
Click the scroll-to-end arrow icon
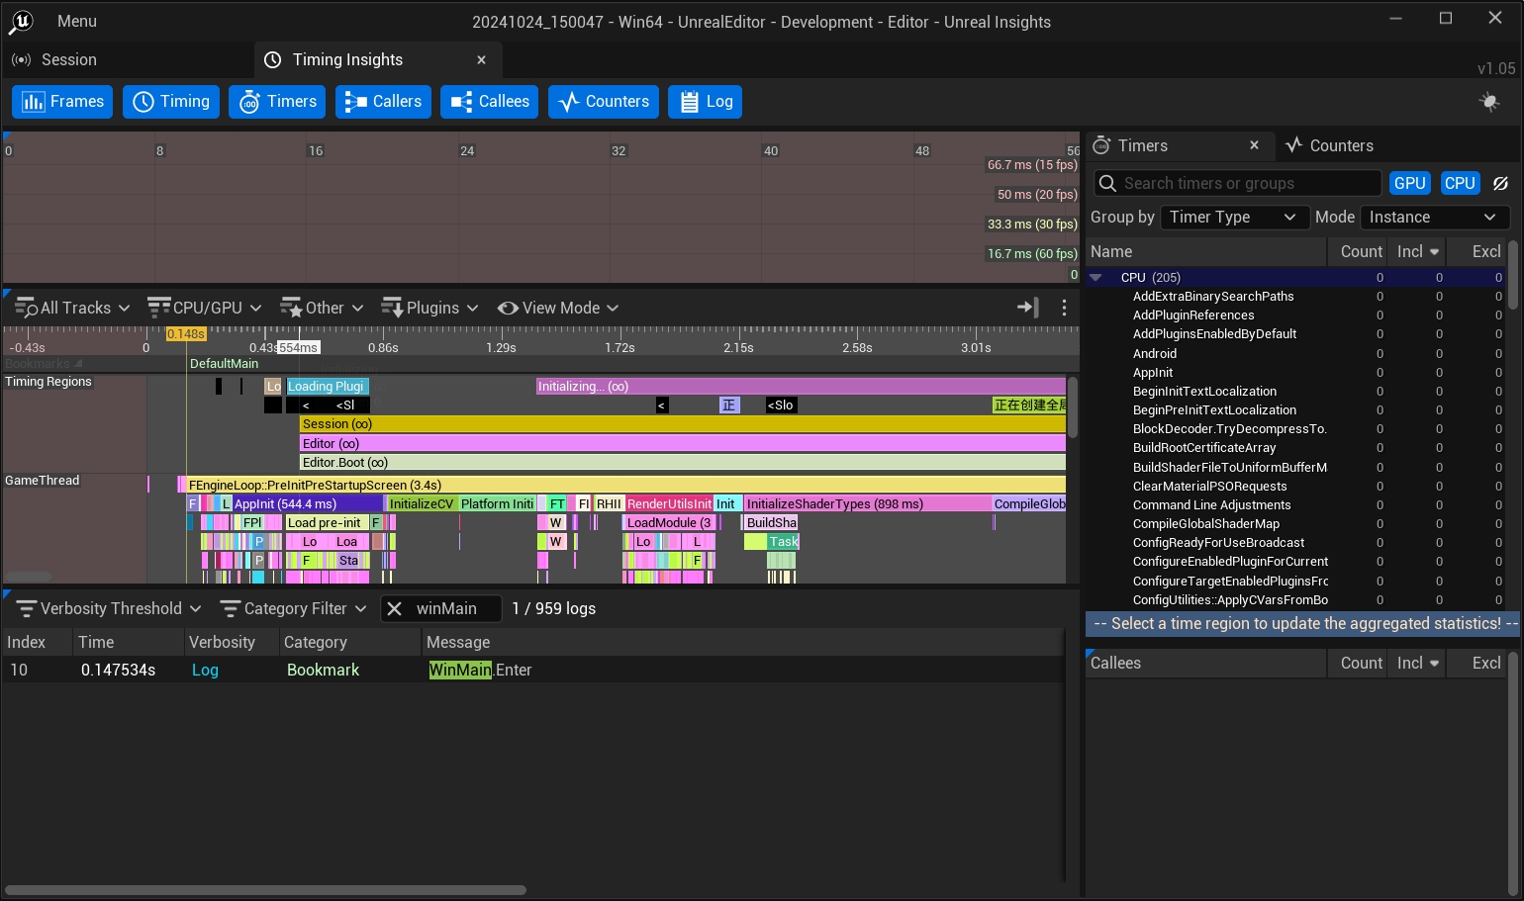pyautogui.click(x=1028, y=308)
